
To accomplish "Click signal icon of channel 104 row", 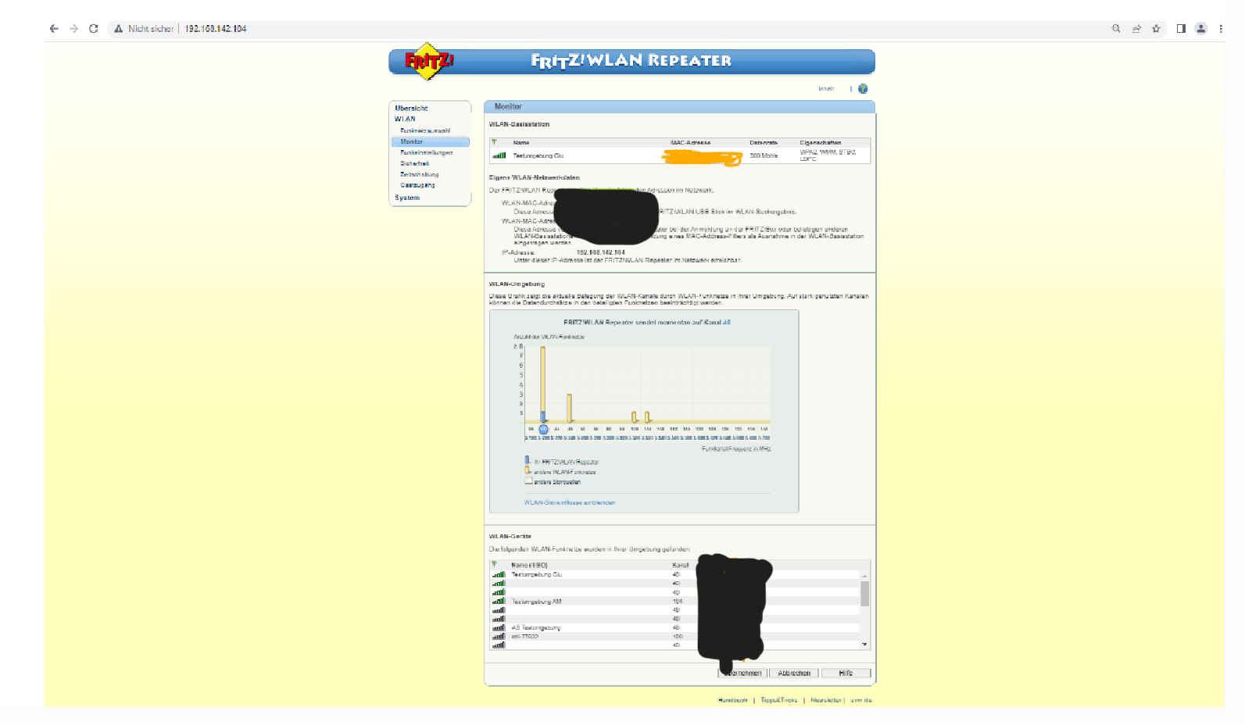I will click(x=499, y=602).
